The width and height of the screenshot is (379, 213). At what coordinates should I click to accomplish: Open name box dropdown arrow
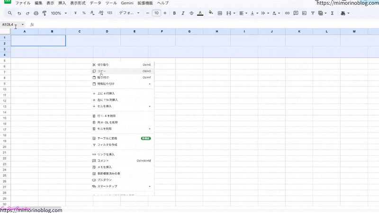coord(22,25)
